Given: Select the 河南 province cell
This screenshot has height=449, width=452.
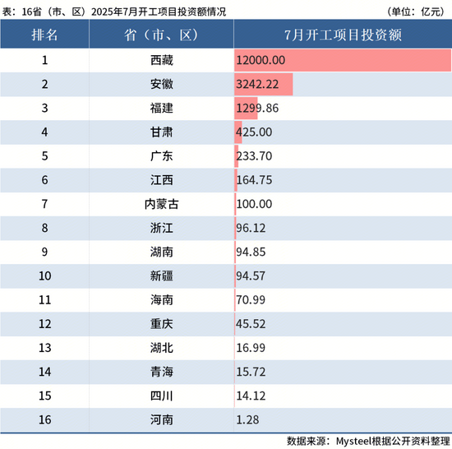Looking at the screenshot, I should (161, 419).
